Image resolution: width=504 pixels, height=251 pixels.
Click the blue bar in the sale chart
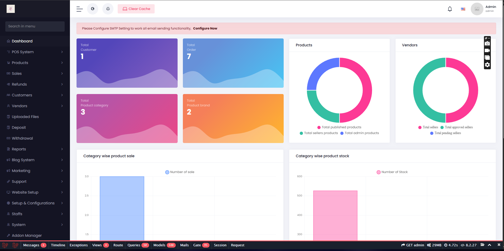122,208
